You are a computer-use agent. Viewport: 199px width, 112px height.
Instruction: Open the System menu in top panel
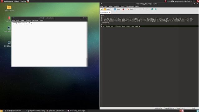(23, 1)
